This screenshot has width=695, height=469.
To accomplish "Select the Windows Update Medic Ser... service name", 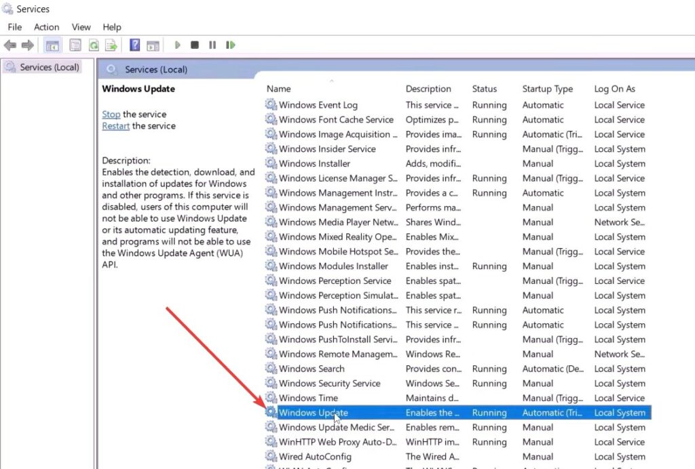I will click(x=337, y=428).
